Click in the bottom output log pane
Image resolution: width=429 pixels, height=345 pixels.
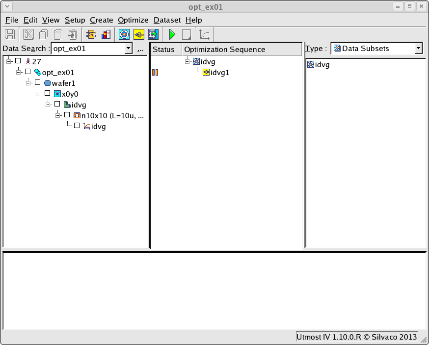click(x=214, y=291)
